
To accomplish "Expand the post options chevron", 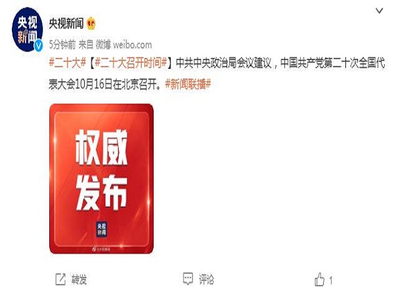I will point(379,10).
